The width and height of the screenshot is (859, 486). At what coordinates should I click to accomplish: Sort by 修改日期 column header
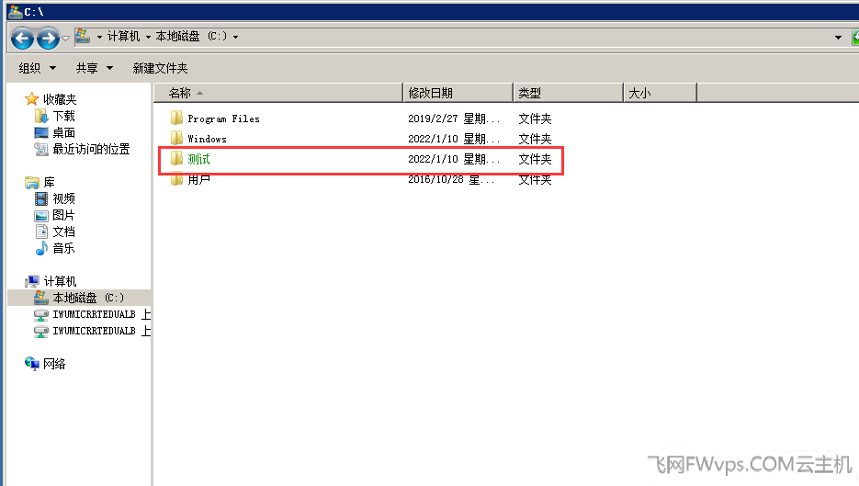coord(458,93)
